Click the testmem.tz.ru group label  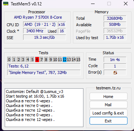[108, 88]
